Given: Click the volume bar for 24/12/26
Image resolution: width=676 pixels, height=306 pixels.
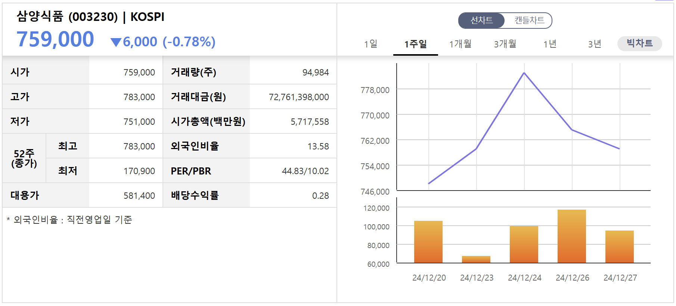Looking at the screenshot, I should 572,236.
